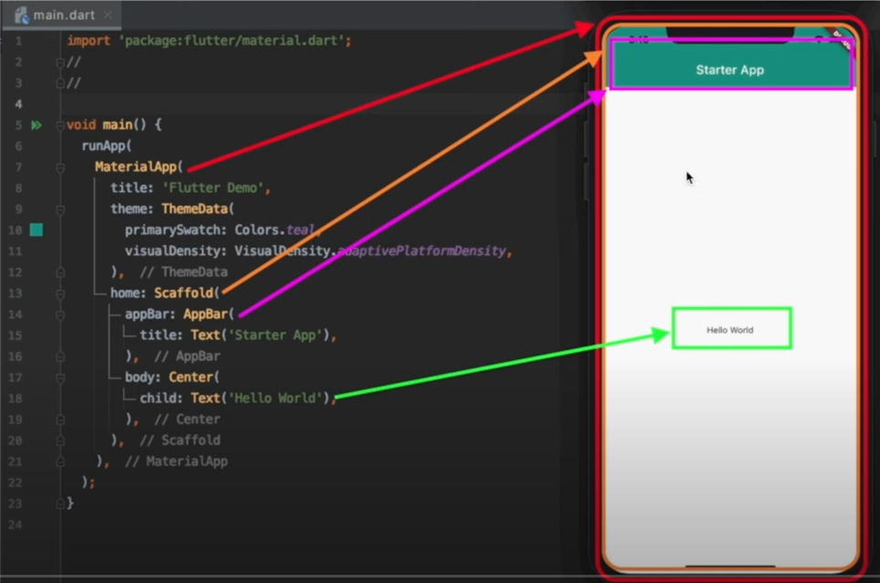Click line number 10 in the gutter
The image size is (880, 583).
click(x=16, y=229)
